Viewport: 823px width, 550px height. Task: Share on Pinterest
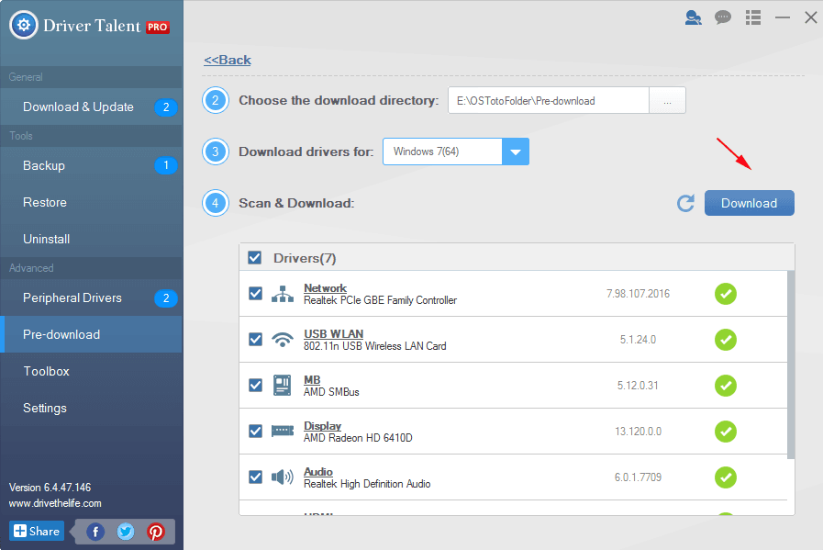[155, 532]
